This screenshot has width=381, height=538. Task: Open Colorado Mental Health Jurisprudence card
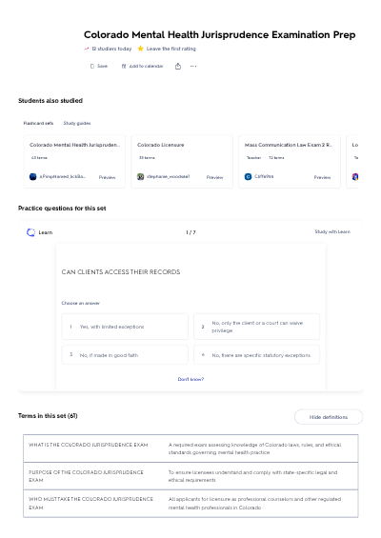pos(74,162)
